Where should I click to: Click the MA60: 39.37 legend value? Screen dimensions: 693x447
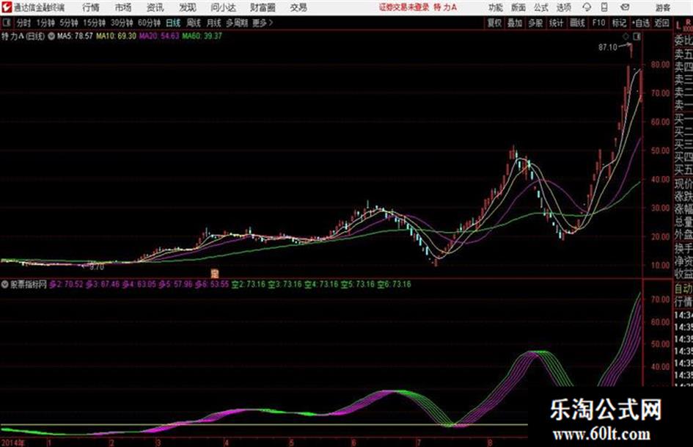pyautogui.click(x=202, y=36)
